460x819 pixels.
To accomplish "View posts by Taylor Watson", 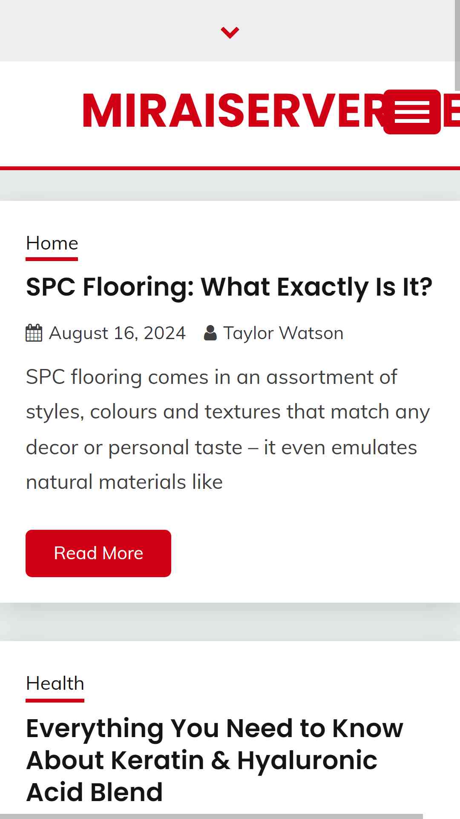I will [283, 333].
